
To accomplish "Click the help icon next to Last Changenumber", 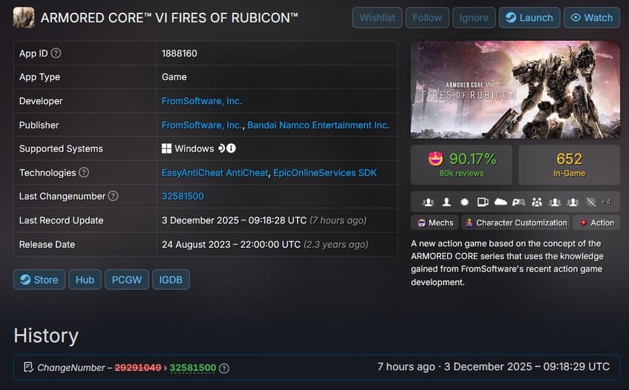I will pos(113,196).
